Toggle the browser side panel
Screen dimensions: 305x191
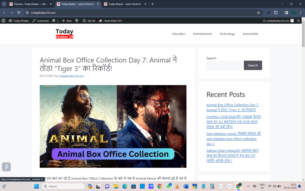click(x=286, y=13)
